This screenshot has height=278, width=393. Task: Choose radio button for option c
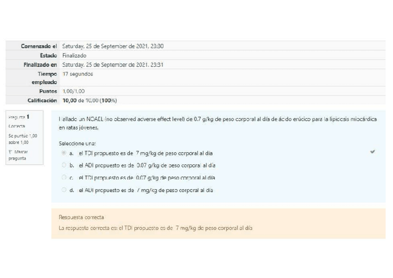coord(64,177)
